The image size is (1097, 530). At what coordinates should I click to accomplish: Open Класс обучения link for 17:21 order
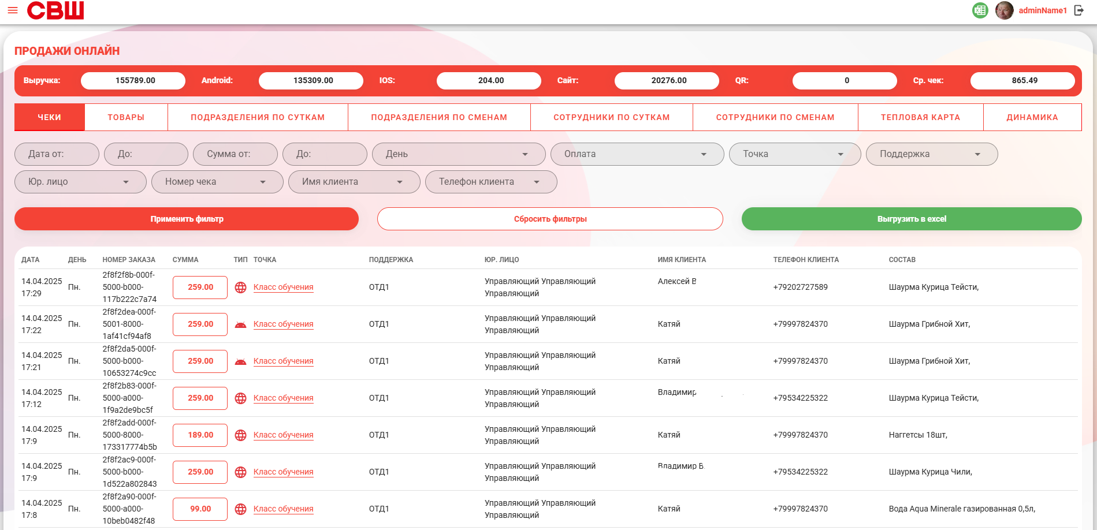point(284,361)
